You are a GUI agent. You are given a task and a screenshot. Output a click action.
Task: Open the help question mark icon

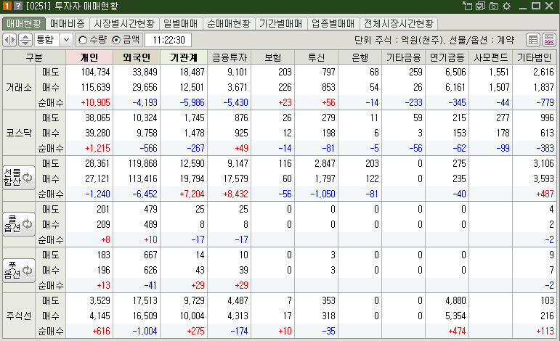pos(18,6)
